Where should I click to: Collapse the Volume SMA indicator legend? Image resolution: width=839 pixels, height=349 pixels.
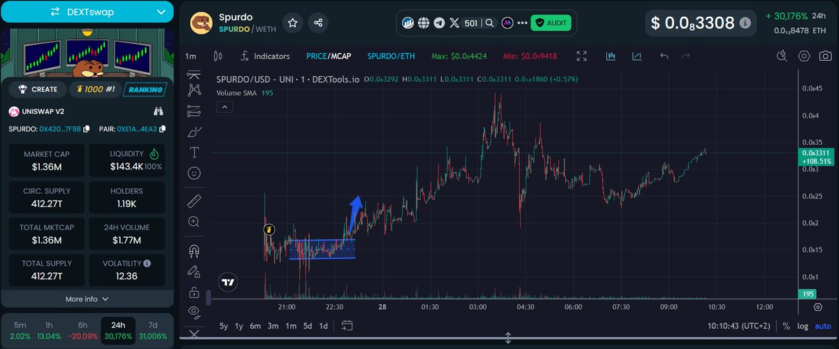(225, 106)
